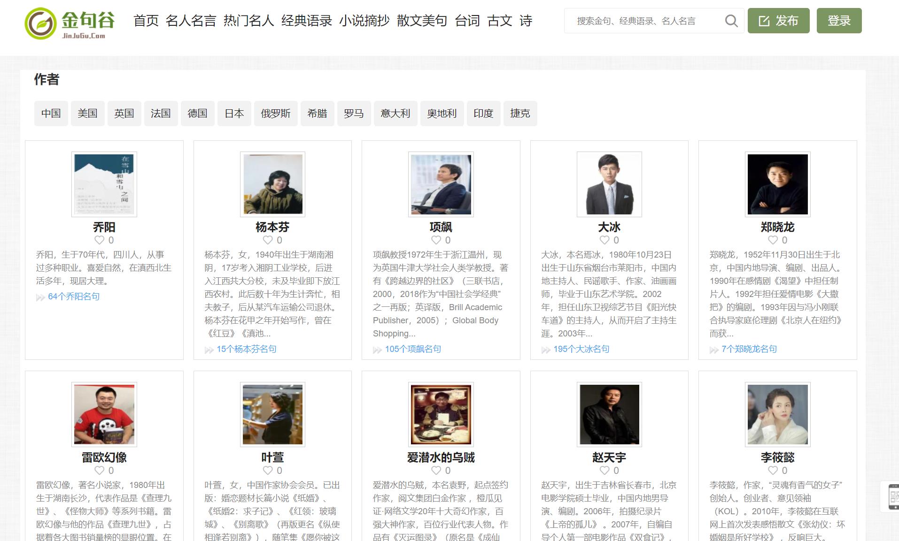
Task: Filter authors by 德国
Action: (x=197, y=114)
